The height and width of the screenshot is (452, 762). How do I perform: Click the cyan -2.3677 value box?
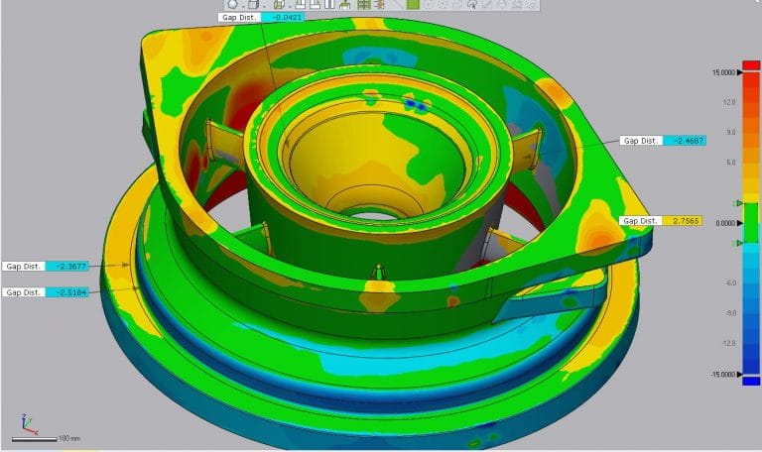[x=67, y=266]
